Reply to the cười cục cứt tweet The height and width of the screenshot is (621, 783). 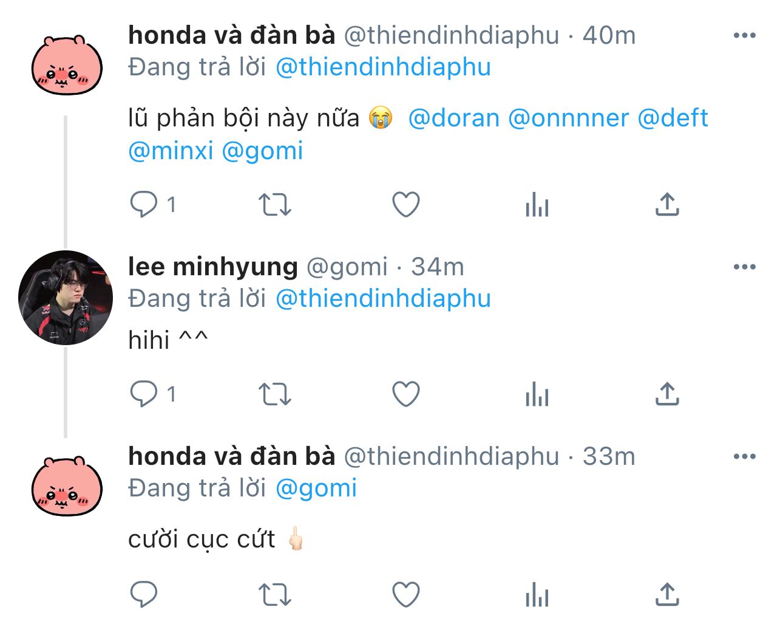[144, 594]
